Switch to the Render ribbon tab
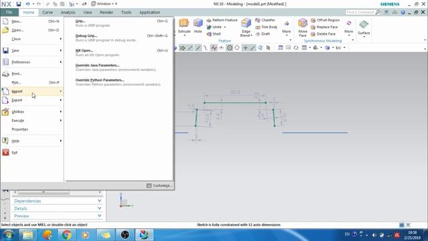The height and width of the screenshot is (241, 428). [x=106, y=12]
